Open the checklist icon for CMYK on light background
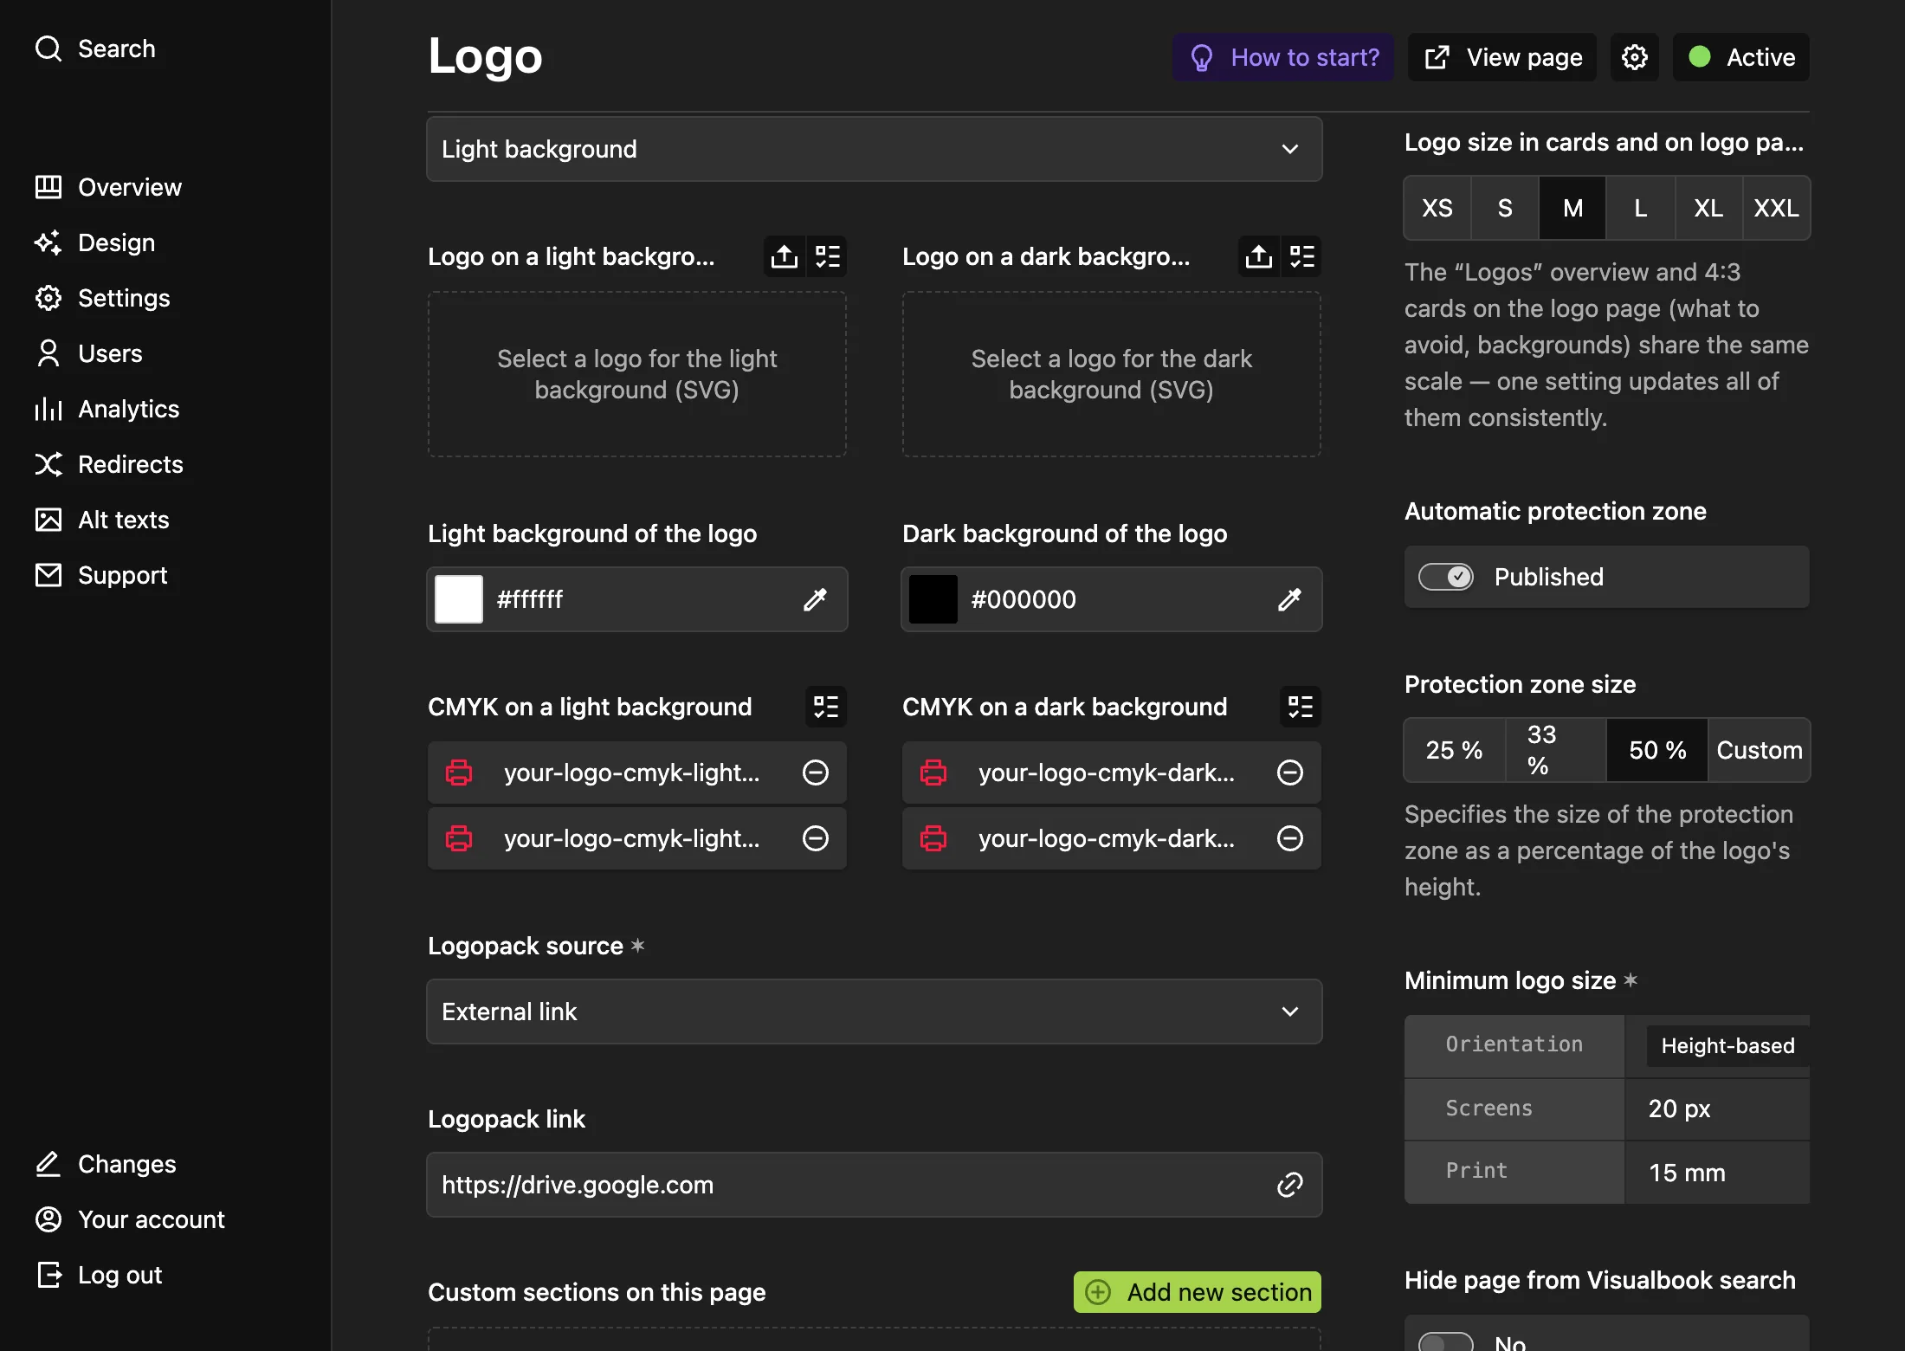 click(826, 707)
